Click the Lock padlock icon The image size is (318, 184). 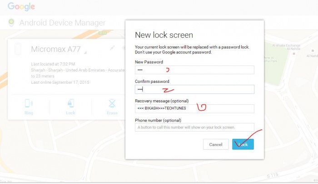[70, 103]
